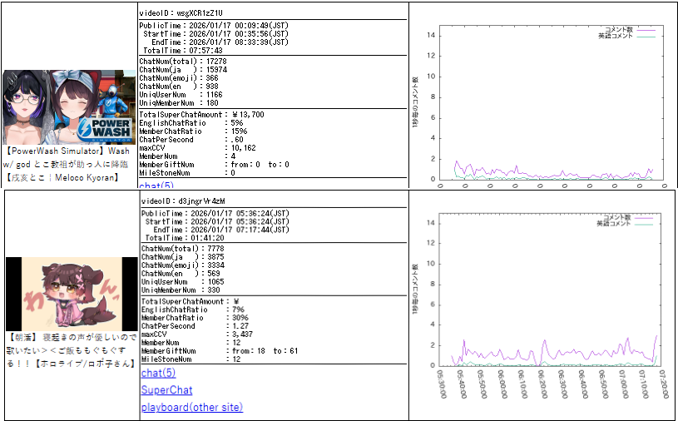Click MemberGiftNum from 18 to 61 entry
This screenshot has height=421, width=678.
220,351
